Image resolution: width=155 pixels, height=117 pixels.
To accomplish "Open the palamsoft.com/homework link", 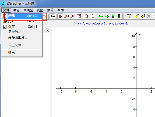I will [x=101, y=23].
